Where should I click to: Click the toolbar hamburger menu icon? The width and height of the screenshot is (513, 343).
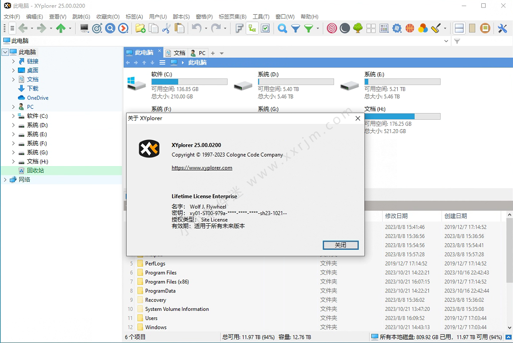pos(12,28)
